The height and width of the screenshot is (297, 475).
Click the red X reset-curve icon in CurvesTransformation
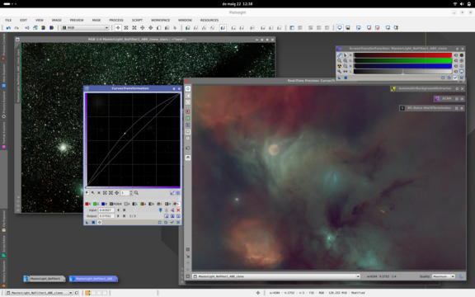(x=178, y=210)
